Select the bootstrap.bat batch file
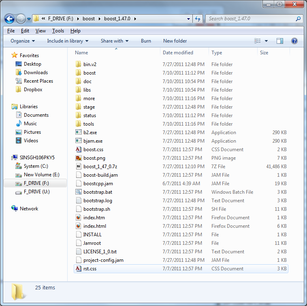The image size is (307, 306). tap(181, 192)
